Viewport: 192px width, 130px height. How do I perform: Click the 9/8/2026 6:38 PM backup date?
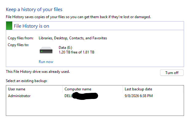(139, 96)
